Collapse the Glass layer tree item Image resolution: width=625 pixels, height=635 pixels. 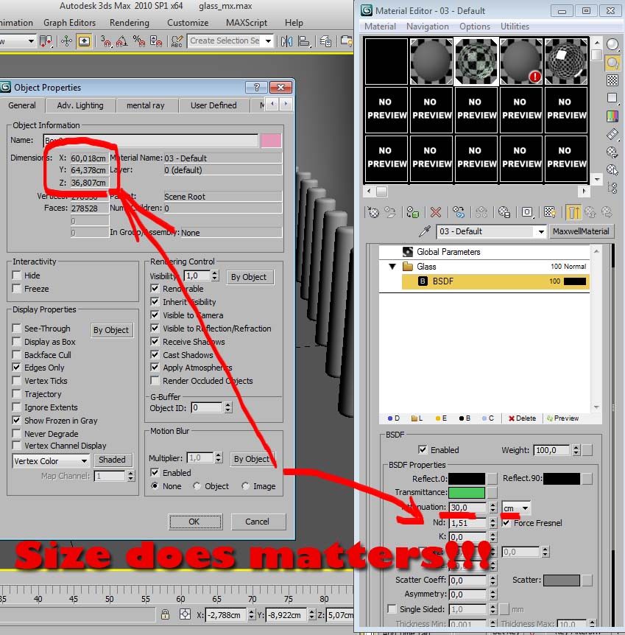click(392, 267)
